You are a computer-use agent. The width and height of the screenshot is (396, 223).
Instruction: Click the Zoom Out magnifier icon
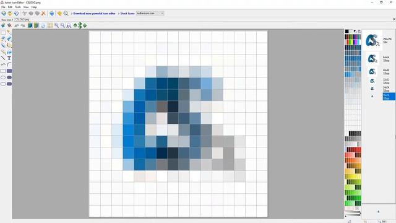click(x=62, y=25)
